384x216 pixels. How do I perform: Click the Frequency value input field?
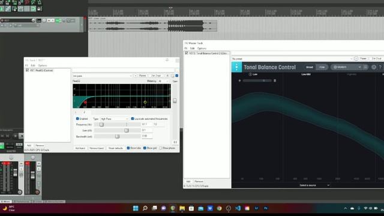point(147,124)
